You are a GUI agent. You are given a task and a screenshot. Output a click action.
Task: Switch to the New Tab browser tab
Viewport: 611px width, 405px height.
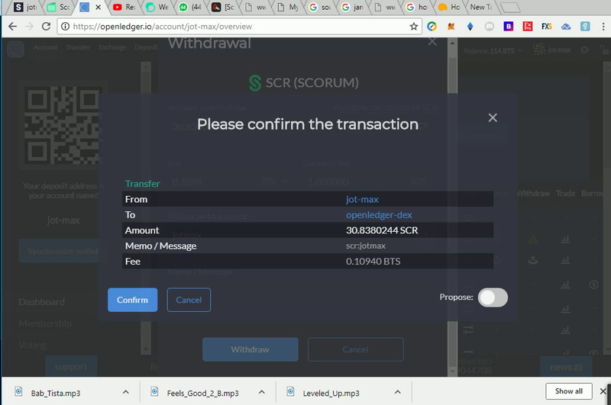click(481, 7)
